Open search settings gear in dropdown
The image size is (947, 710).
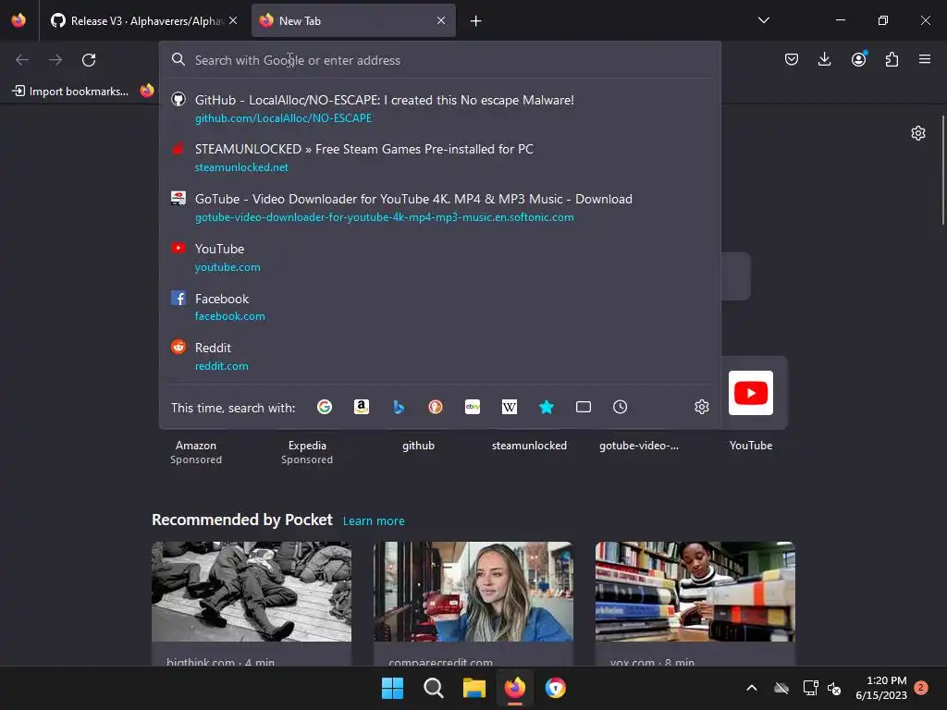click(701, 407)
